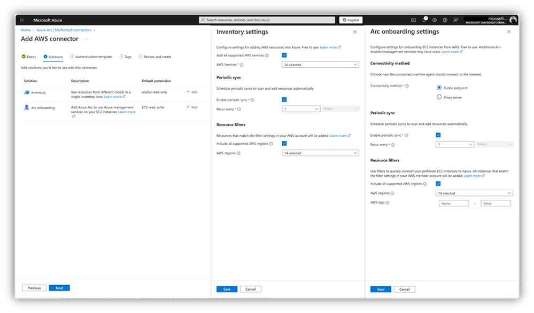The width and height of the screenshot is (534, 313).
Task: Click Learn more in Arc onboarding row description
Action: 127,112
